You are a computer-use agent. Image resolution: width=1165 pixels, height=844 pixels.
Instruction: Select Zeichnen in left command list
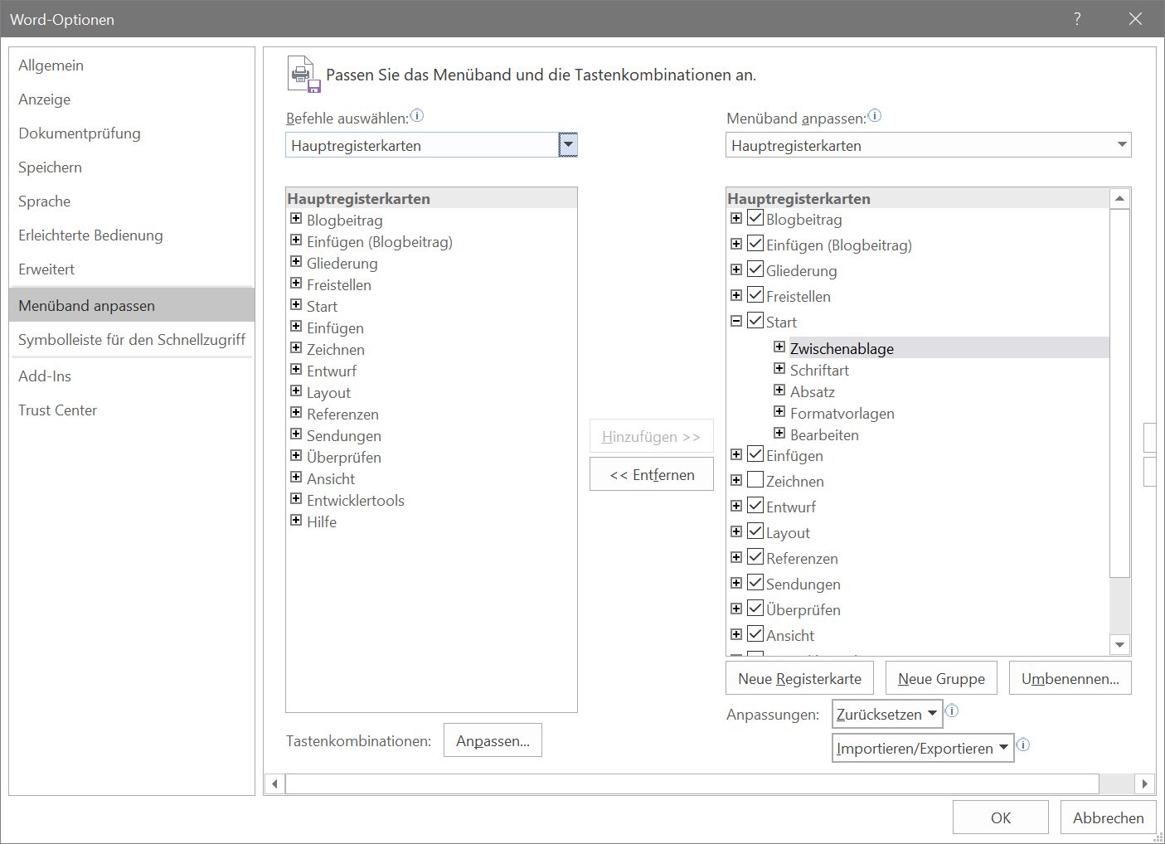coord(335,349)
